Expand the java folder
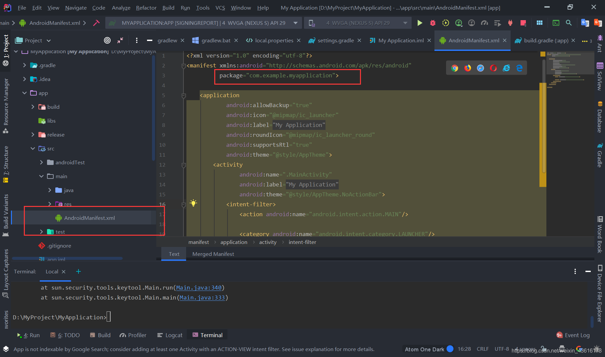The height and width of the screenshot is (357, 605). (49, 190)
